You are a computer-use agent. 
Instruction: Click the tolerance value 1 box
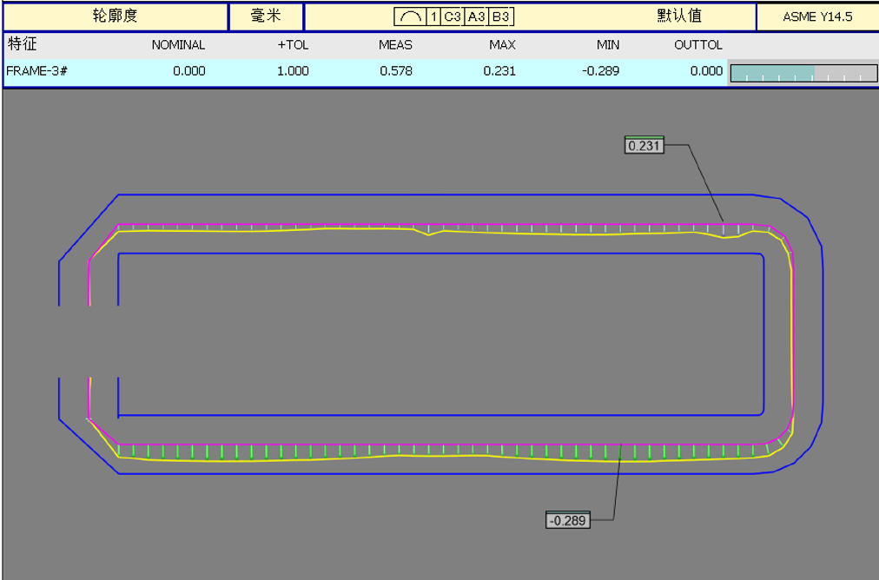pos(433,16)
